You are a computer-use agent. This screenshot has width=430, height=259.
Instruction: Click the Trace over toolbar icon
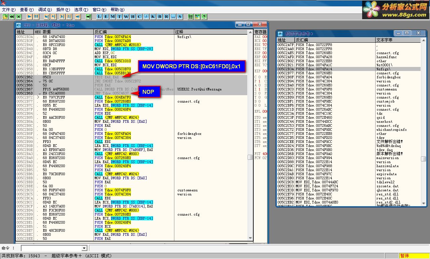click(x=69, y=16)
